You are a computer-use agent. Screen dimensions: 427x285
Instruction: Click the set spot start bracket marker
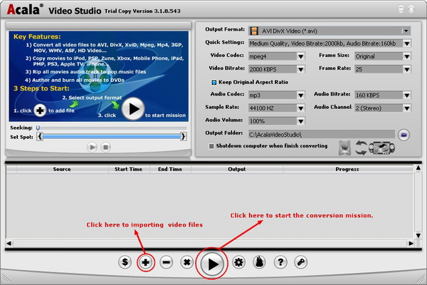[x=40, y=136]
